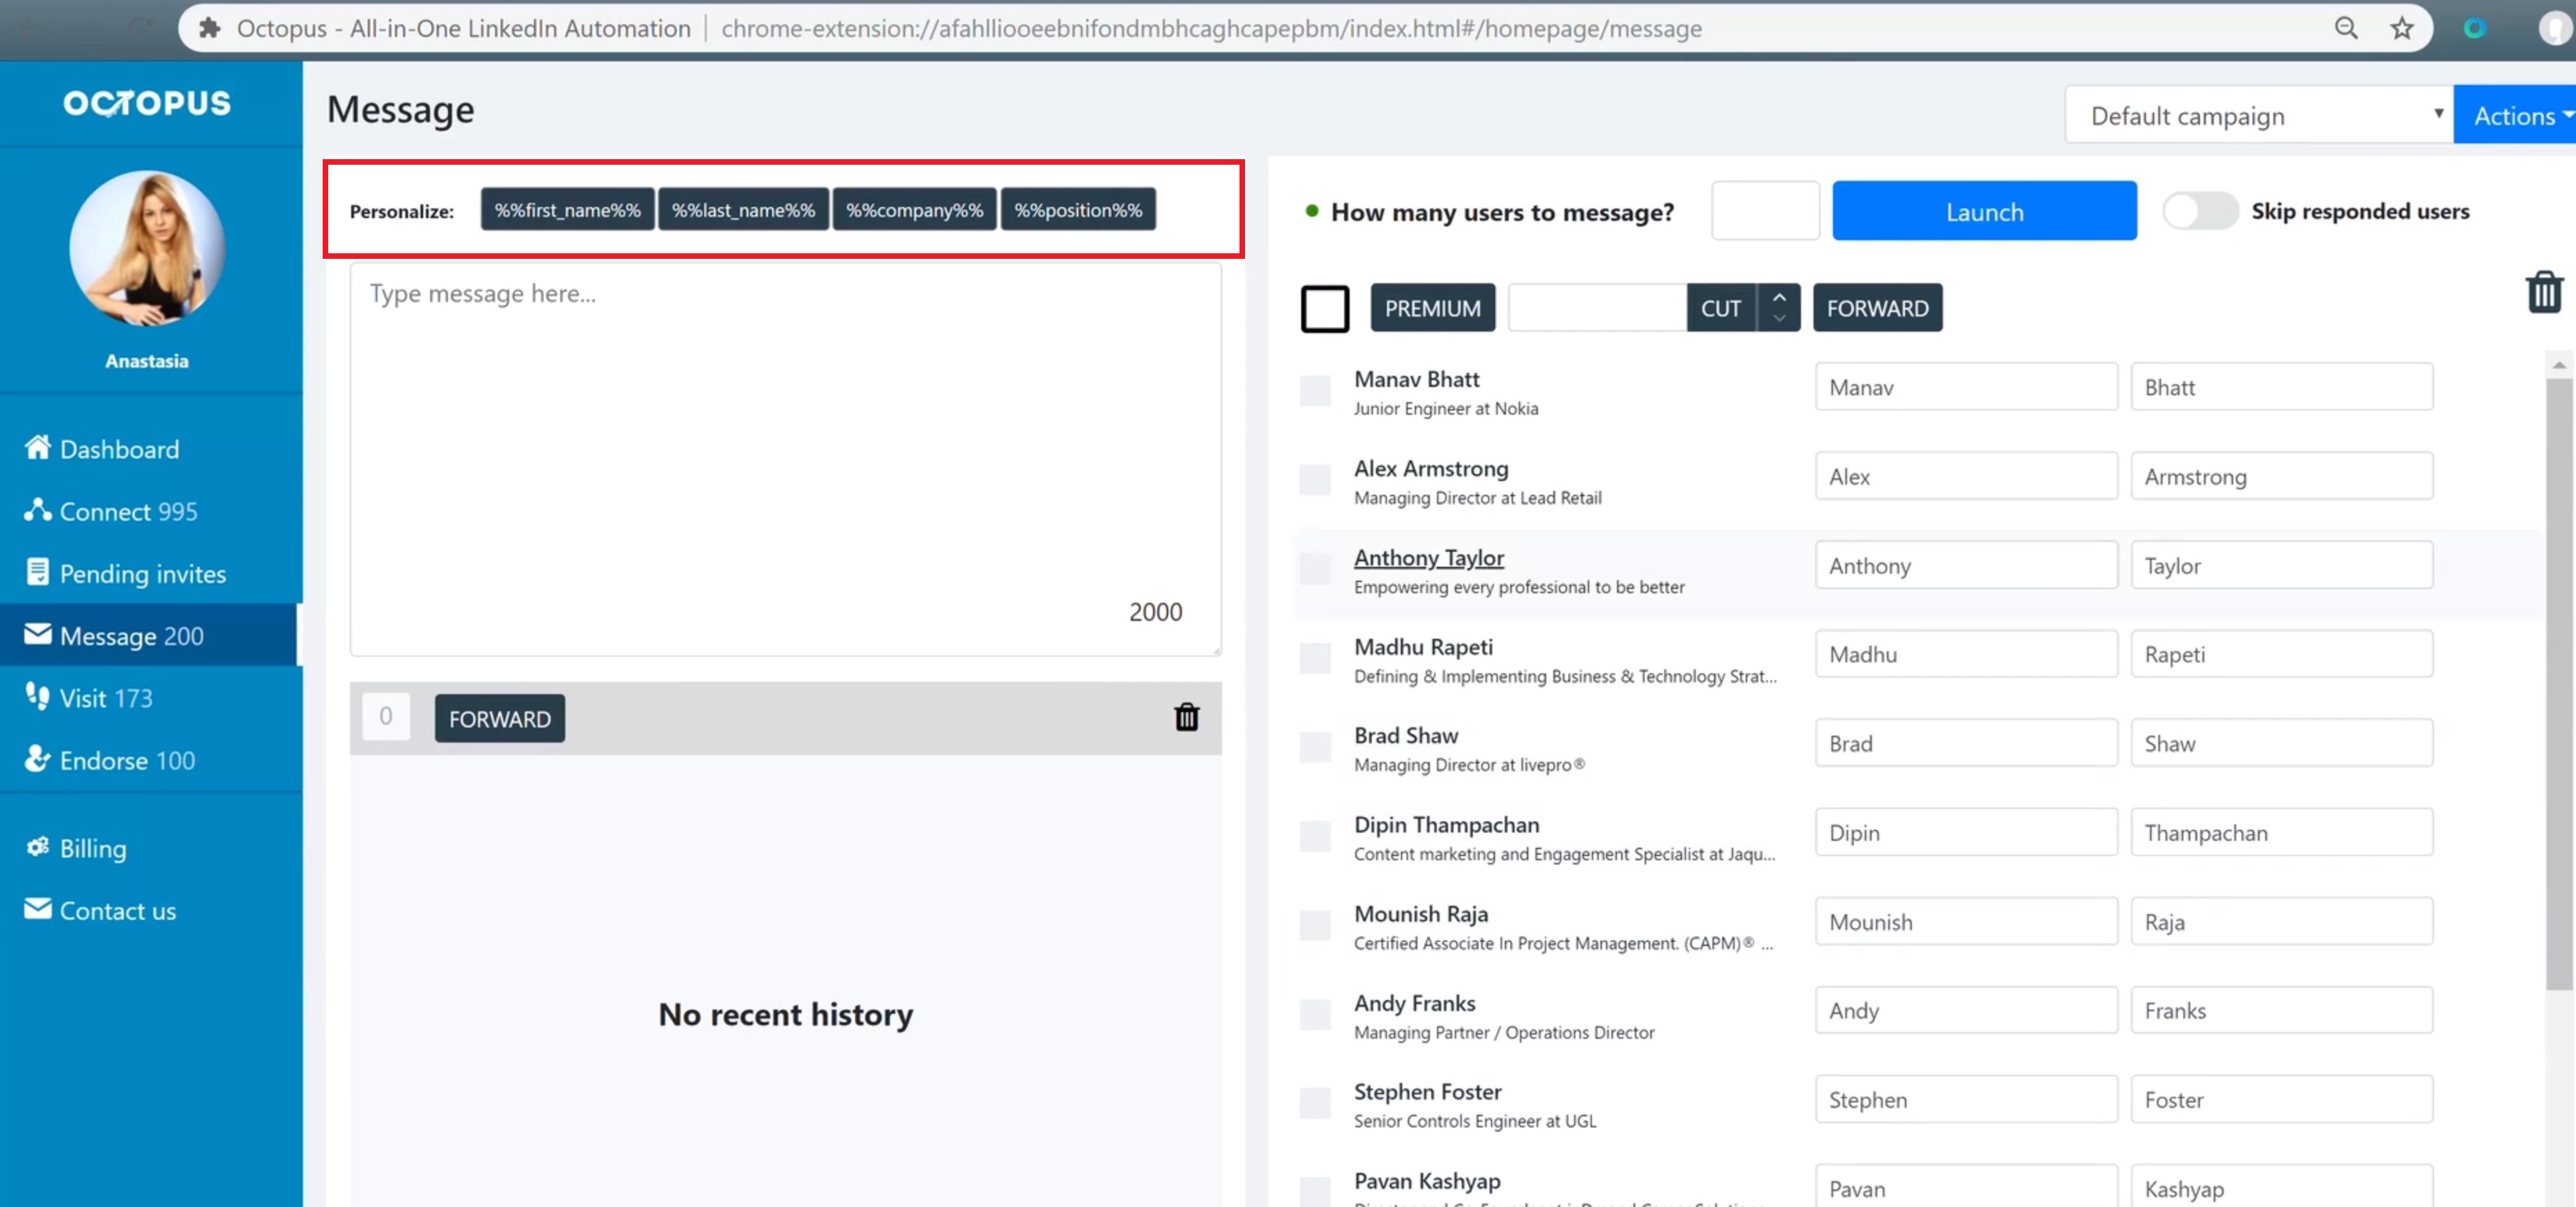Open Dashboard from the sidebar
The image size is (2576, 1207).
[x=102, y=448]
